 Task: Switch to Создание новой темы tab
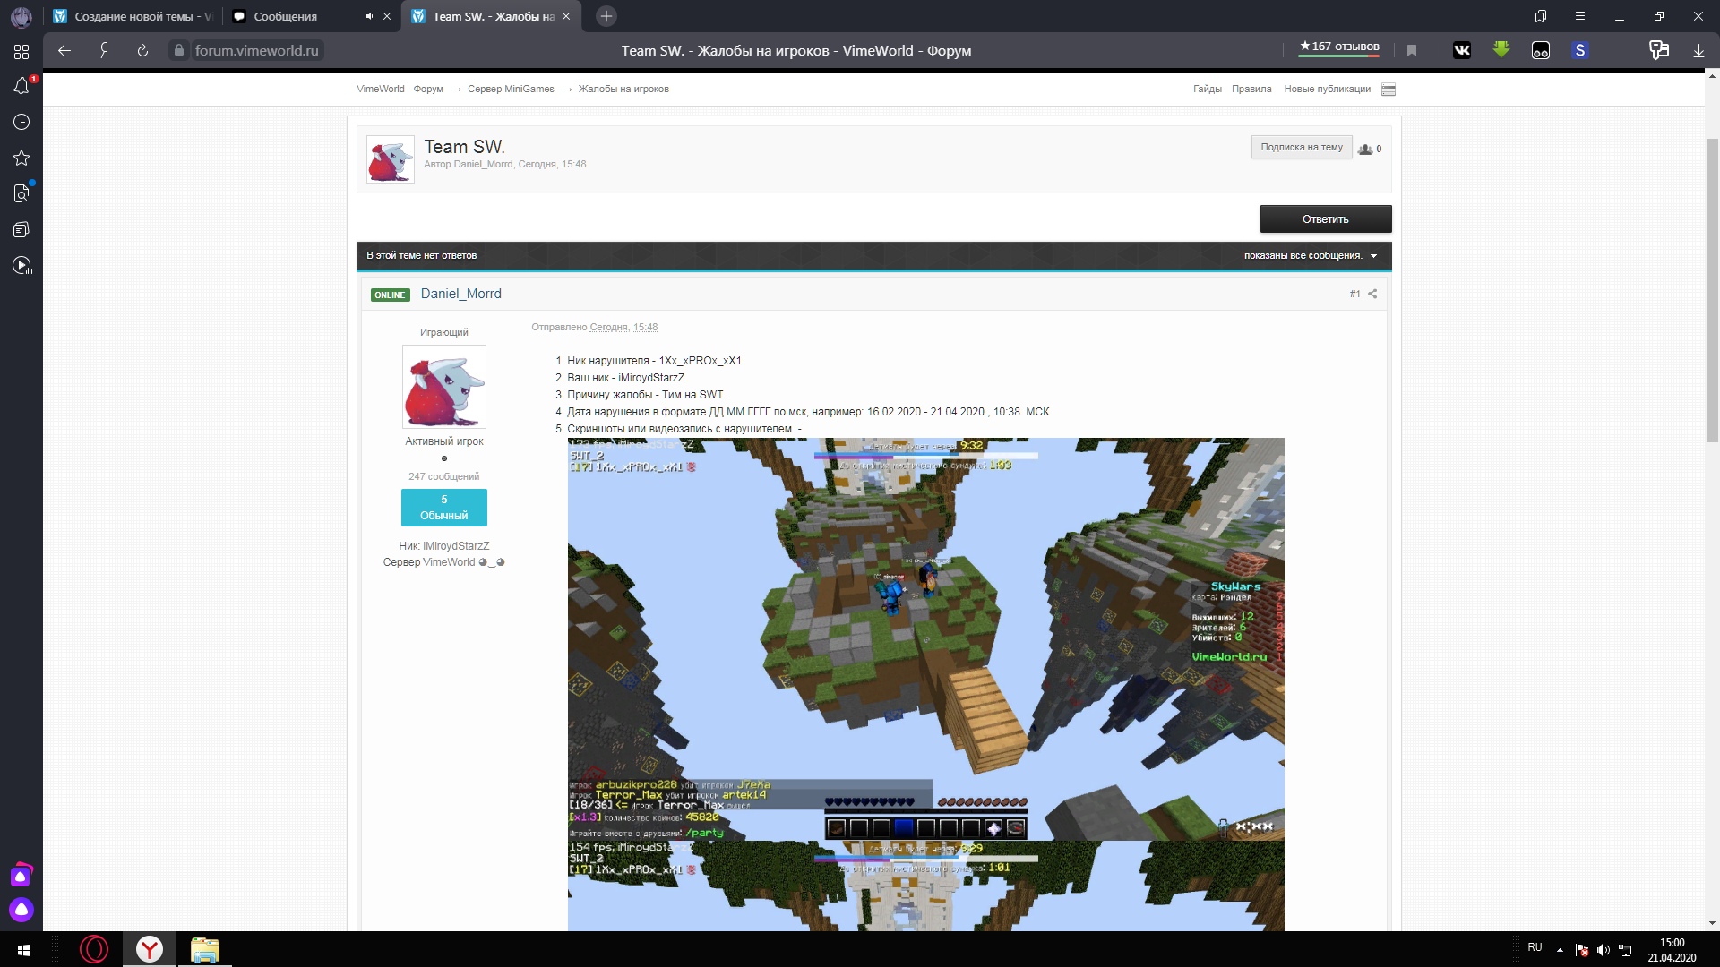point(133,16)
